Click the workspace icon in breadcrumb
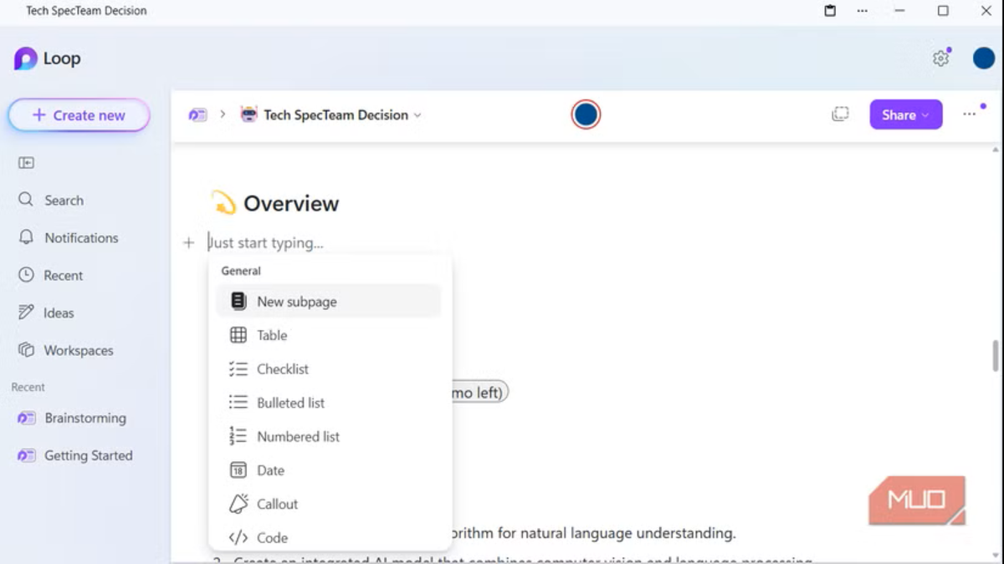The image size is (1004, 564). [197, 114]
